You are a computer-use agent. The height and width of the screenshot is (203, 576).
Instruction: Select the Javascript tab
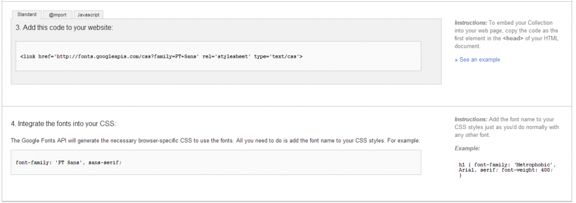pyautogui.click(x=88, y=15)
